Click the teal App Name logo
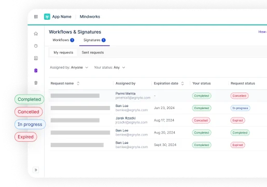Image resolution: width=267 pixels, height=187 pixels. [47, 17]
